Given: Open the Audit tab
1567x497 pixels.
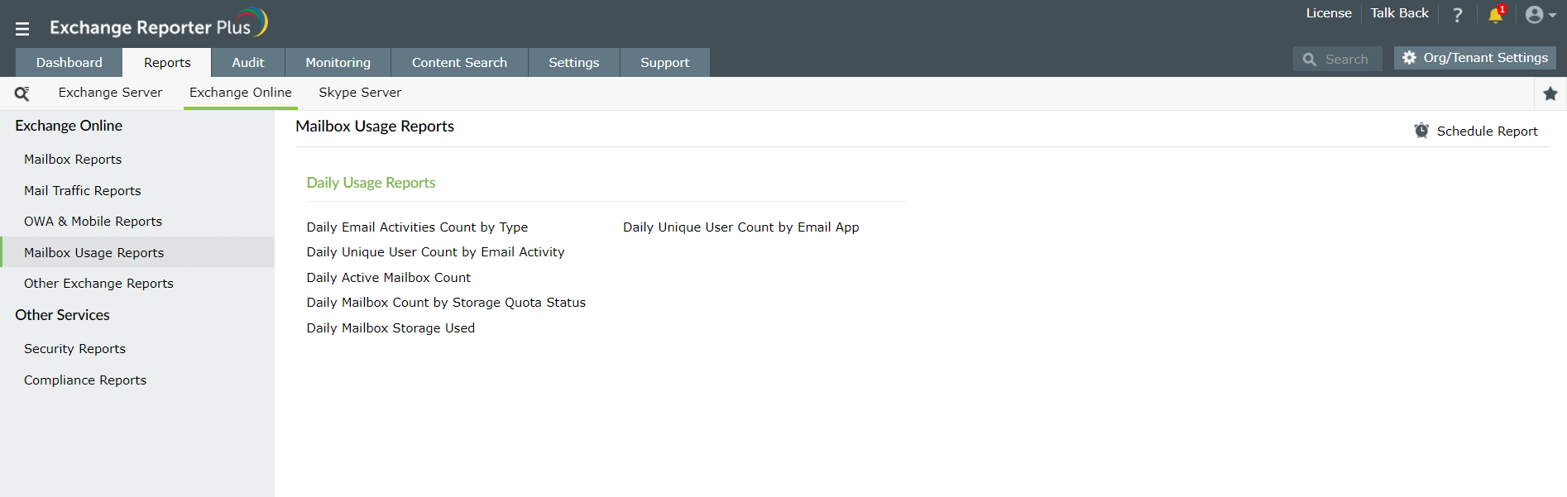Looking at the screenshot, I should pos(248,63).
